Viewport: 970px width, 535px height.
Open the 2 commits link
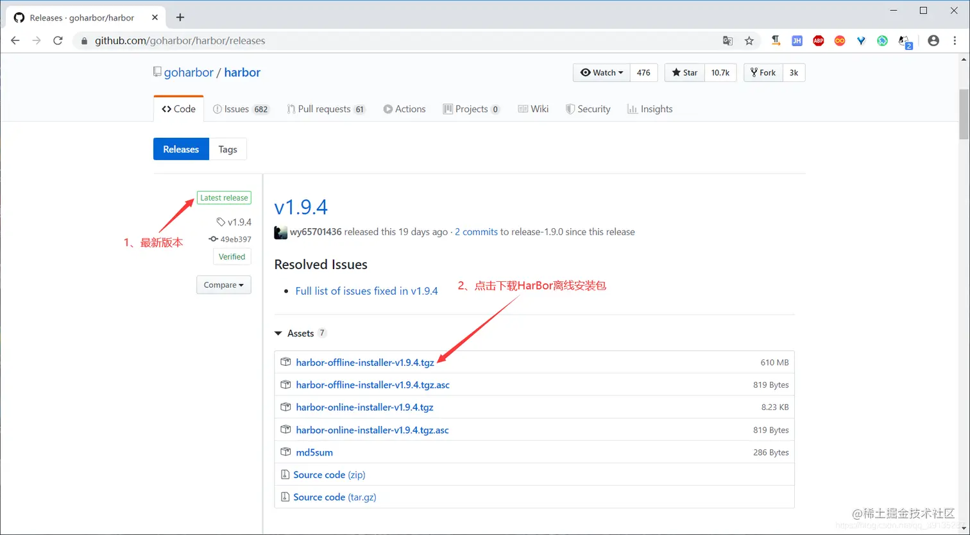point(476,232)
